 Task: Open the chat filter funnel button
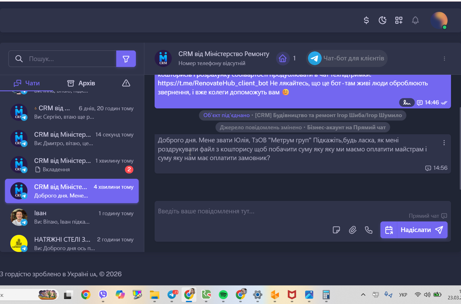click(126, 59)
